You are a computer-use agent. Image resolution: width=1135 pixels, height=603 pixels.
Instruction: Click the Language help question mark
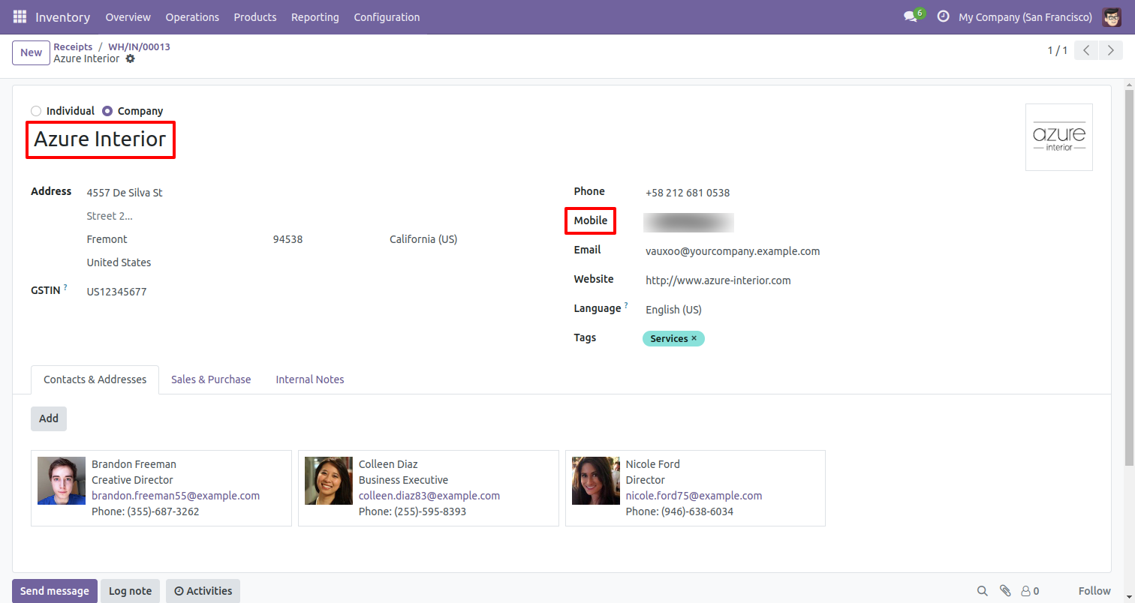tap(626, 305)
